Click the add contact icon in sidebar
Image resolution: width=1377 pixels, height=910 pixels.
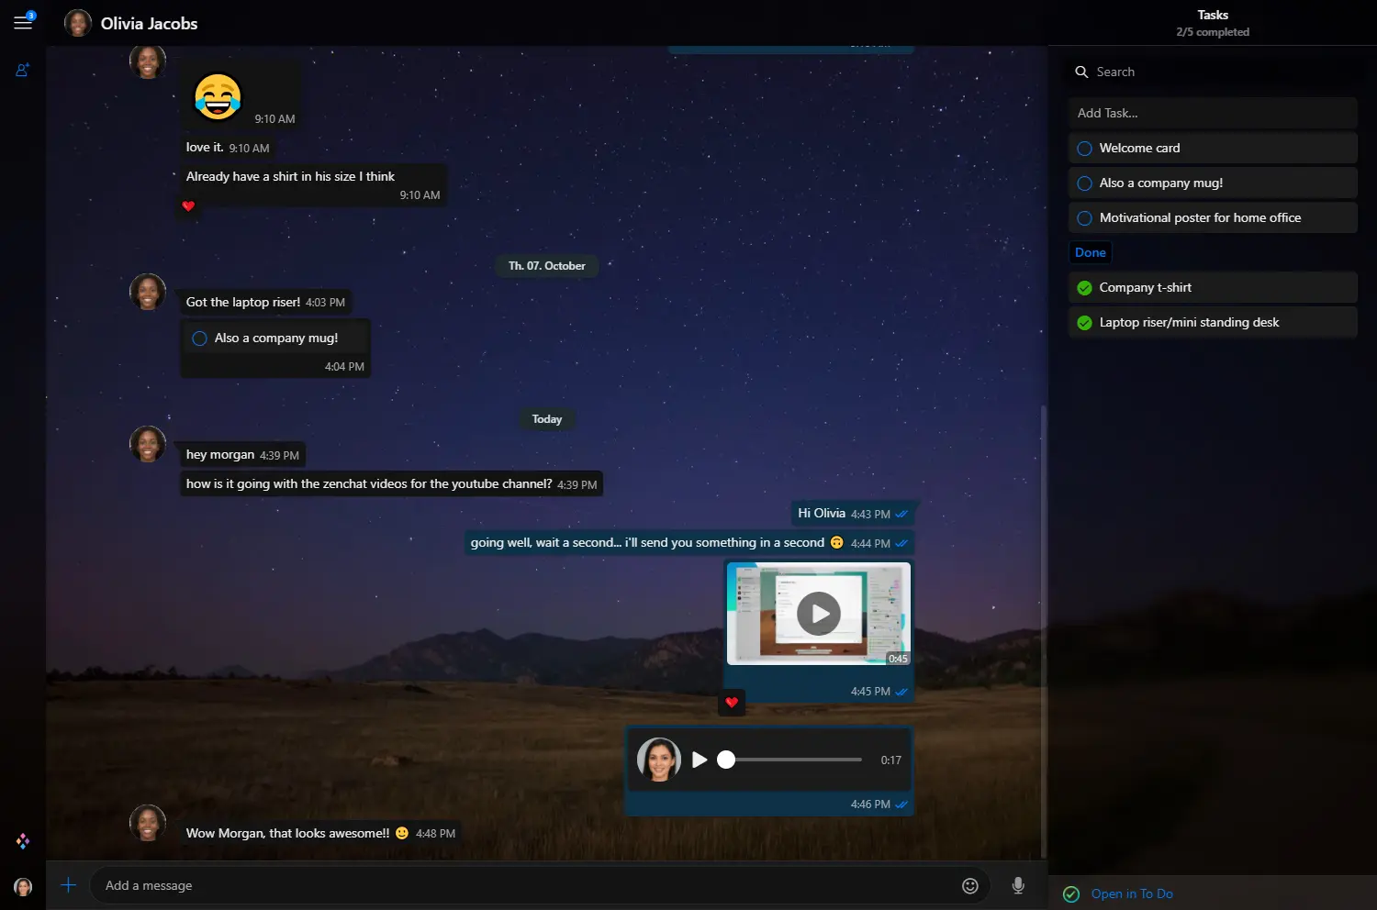pos(23,70)
